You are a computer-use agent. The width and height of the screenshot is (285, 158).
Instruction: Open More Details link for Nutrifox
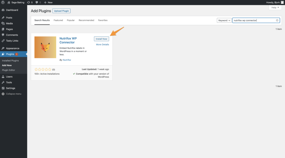(x=102, y=45)
